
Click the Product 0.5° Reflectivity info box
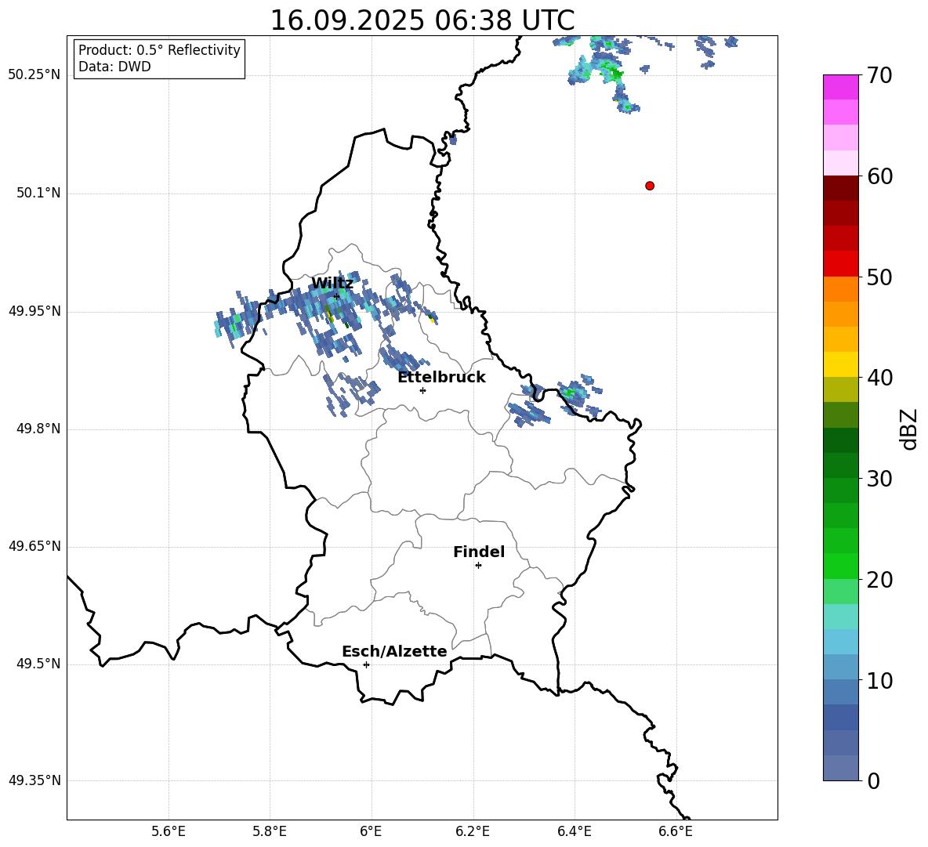(159, 59)
